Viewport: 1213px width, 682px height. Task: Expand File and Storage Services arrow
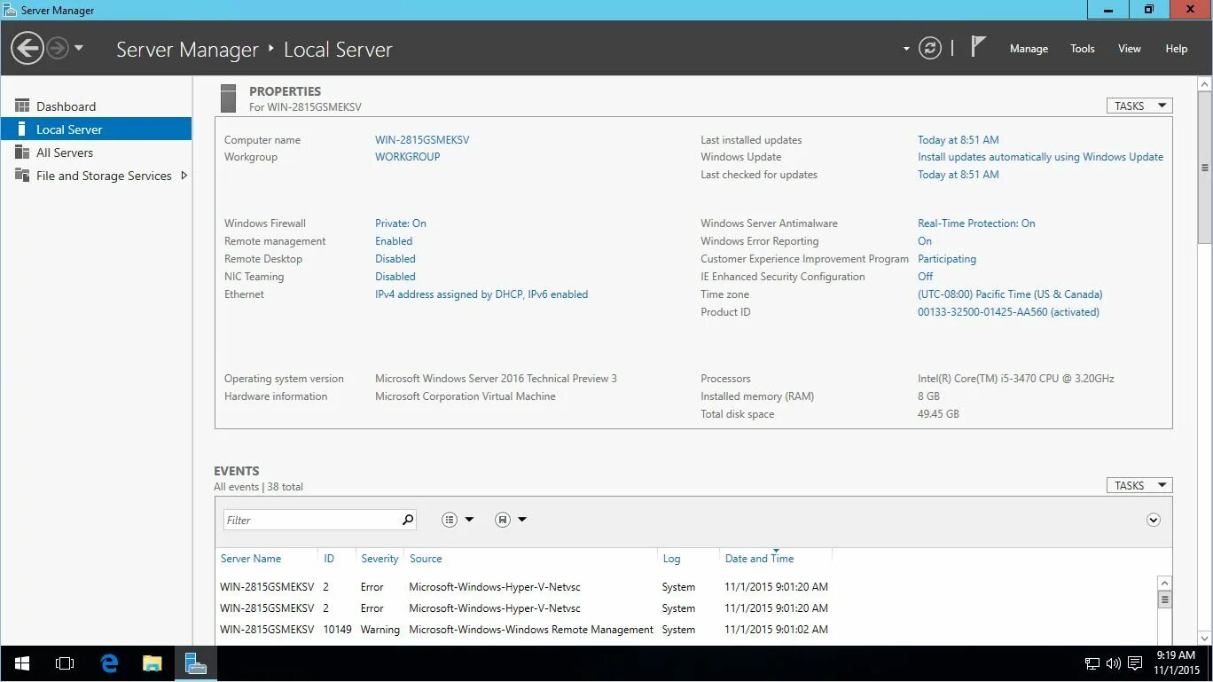pos(184,176)
